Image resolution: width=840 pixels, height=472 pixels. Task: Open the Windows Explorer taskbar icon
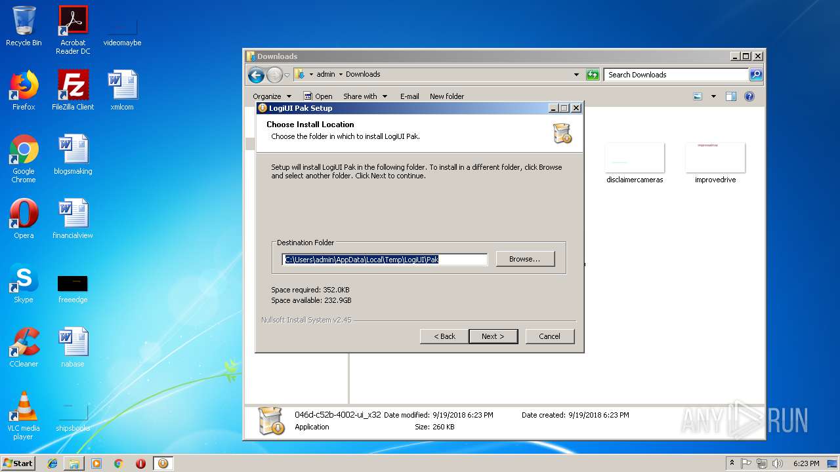[x=74, y=463]
